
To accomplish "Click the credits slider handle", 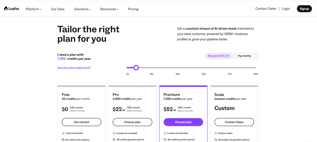I will (136, 67).
